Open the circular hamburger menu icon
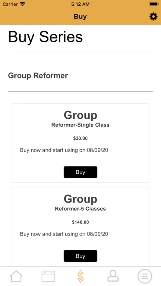161x286 pixels. (145, 276)
